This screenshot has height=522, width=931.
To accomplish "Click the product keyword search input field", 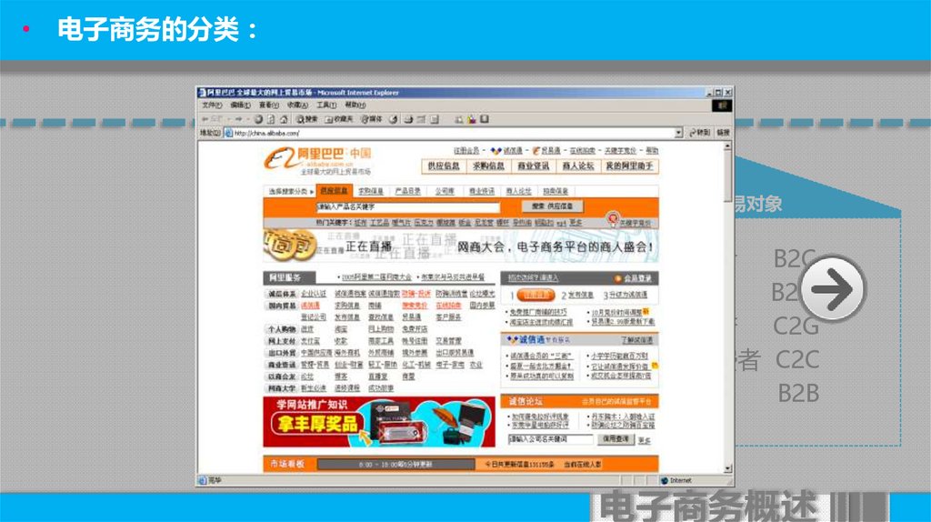I will [x=407, y=206].
